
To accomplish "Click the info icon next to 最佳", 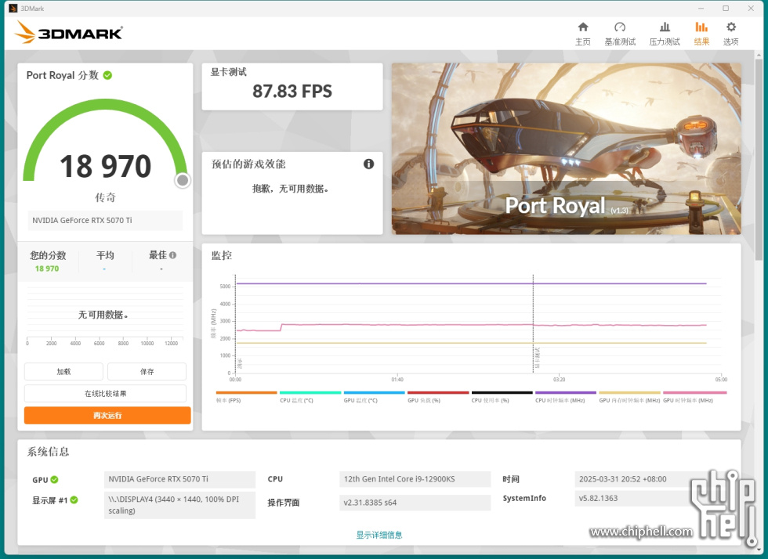I will (x=173, y=255).
